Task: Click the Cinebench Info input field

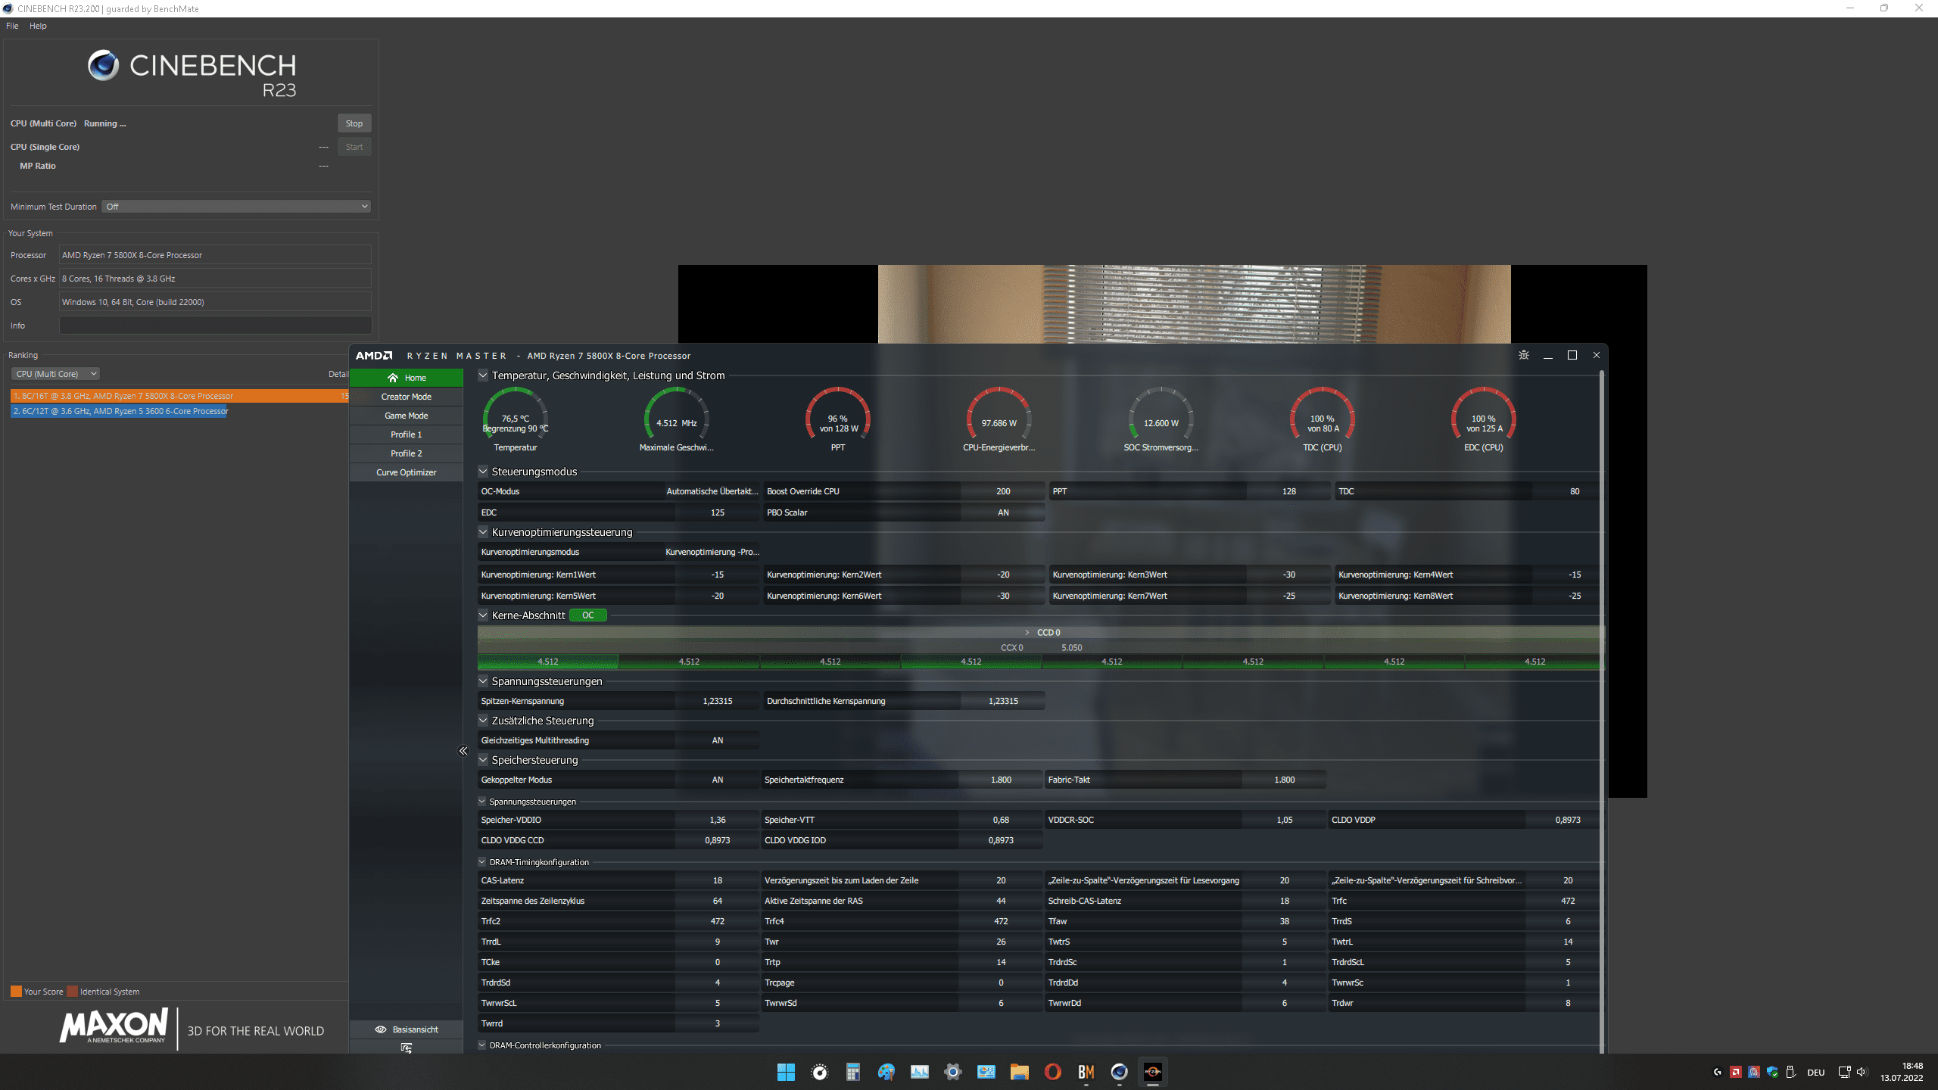Action: [x=216, y=325]
